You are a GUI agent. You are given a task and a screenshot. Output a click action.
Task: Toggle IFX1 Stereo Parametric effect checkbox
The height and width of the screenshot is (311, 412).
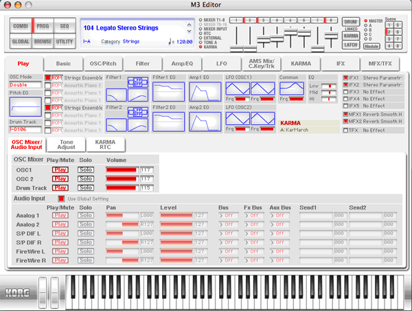[346, 78]
